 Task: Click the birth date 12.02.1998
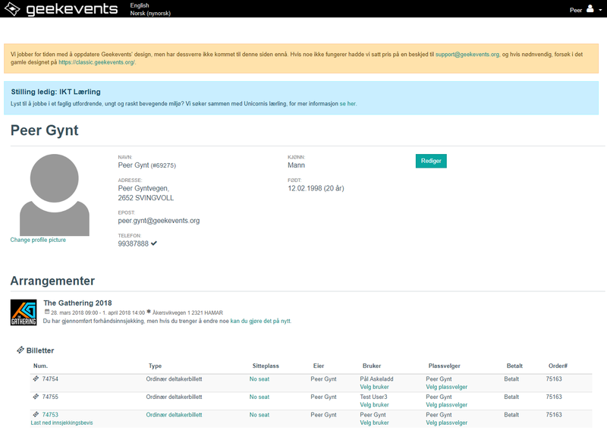pyautogui.click(x=305, y=188)
